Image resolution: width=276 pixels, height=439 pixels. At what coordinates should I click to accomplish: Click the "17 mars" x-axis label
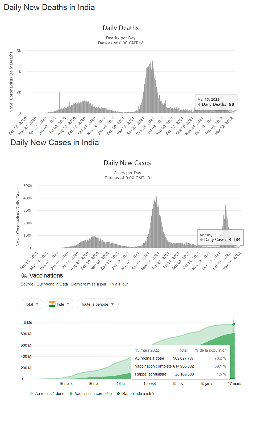point(234,383)
